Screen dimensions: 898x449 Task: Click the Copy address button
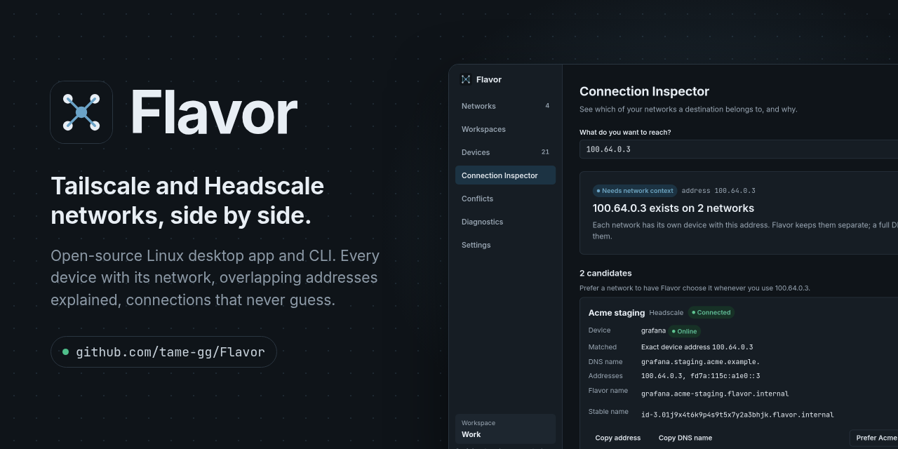click(x=618, y=438)
